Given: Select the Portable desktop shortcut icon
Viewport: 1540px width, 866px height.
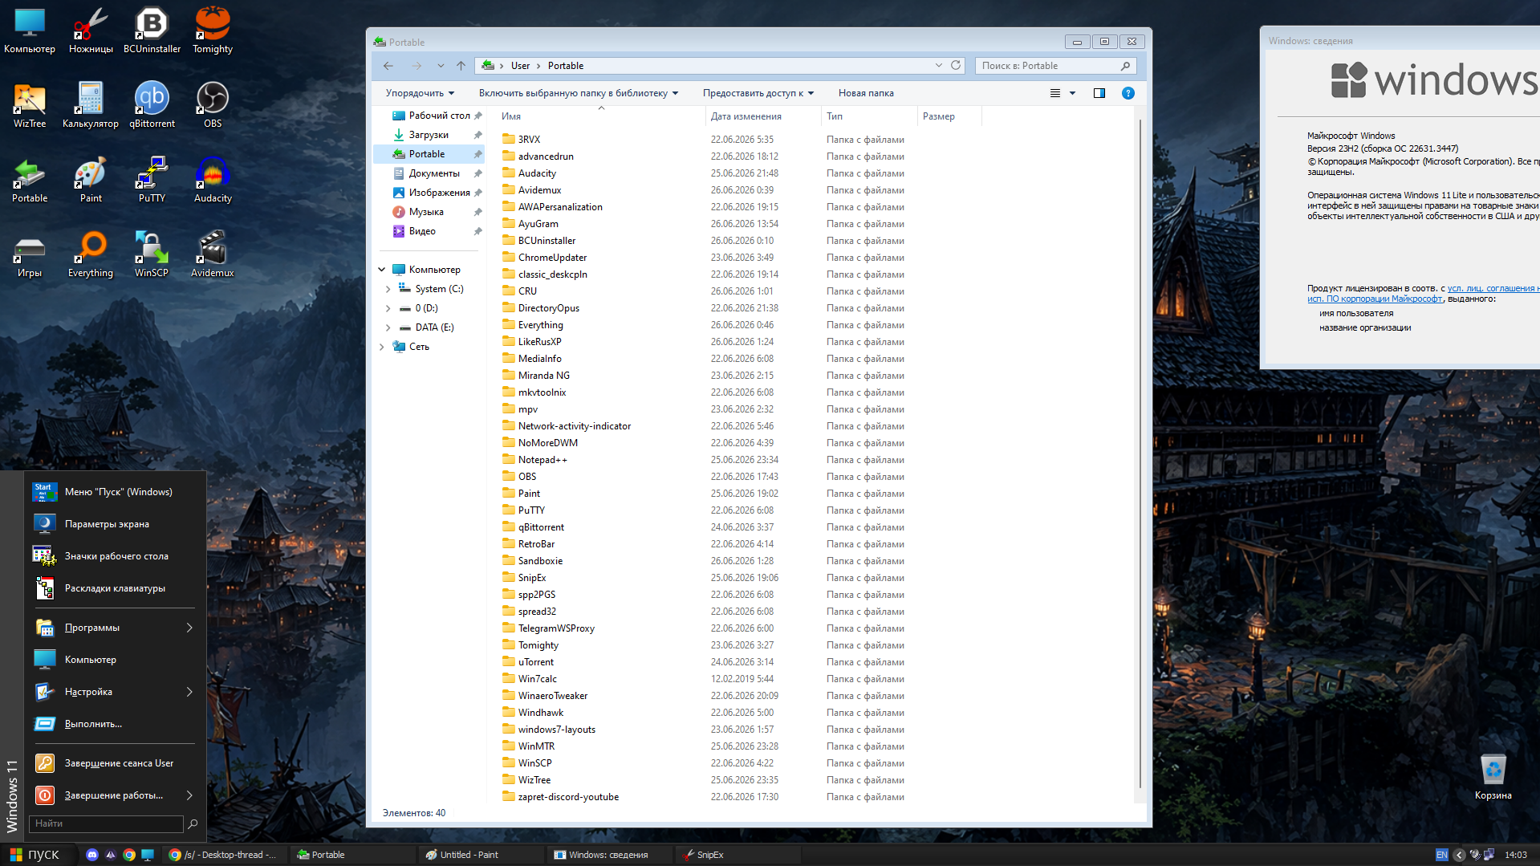Looking at the screenshot, I should pos(30,180).
